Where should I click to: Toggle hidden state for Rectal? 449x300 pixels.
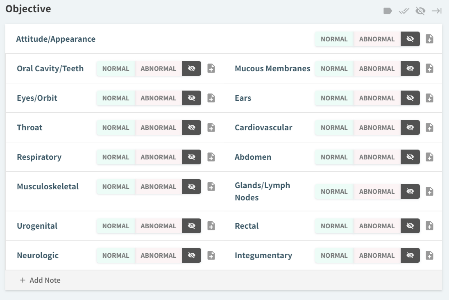point(410,226)
